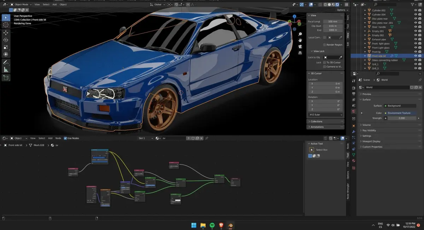Viewport: 424px width, 230px height.
Task: Open the viewport Add menu
Action: (54, 5)
